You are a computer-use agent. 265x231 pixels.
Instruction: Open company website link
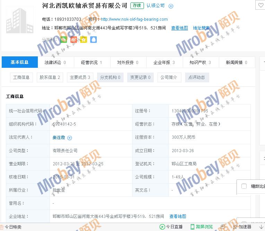click(x=134, y=19)
